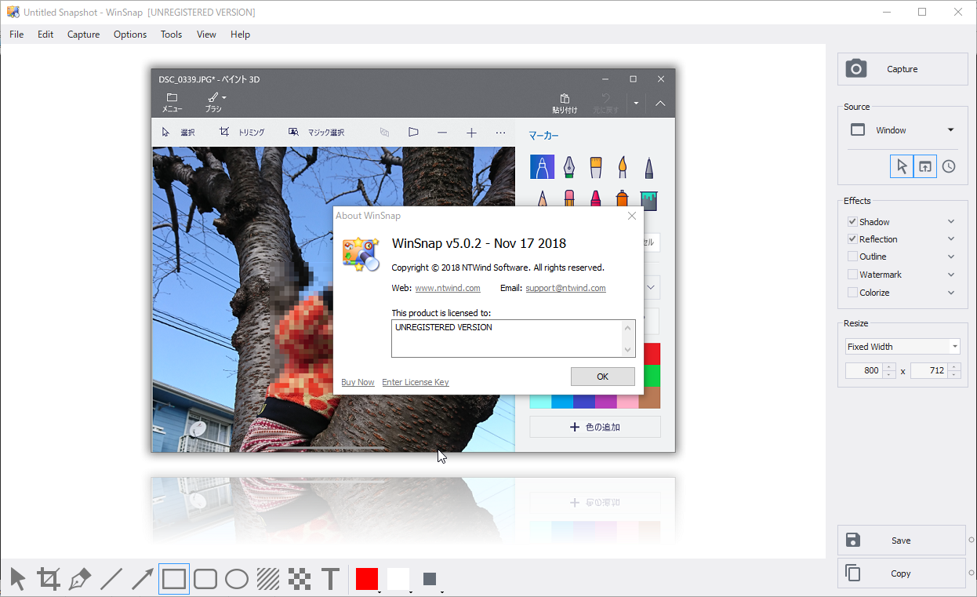Expand the Colorize effect settings
This screenshot has height=597, width=977.
[x=951, y=292]
